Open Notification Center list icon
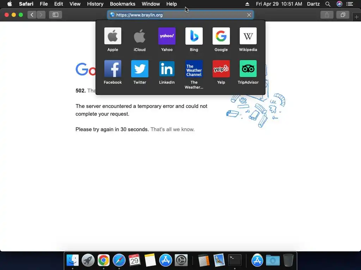Viewport: 361px width, 270px height. [350, 4]
